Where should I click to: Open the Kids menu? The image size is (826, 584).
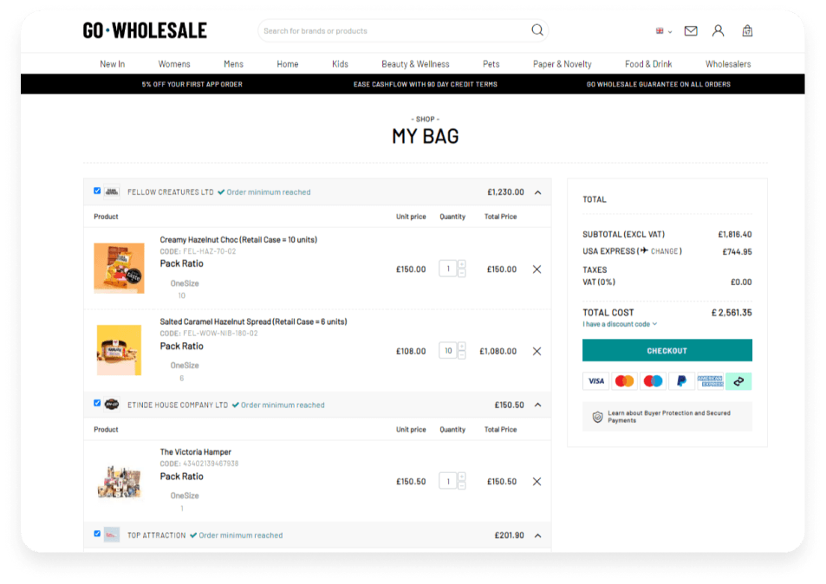click(x=340, y=64)
